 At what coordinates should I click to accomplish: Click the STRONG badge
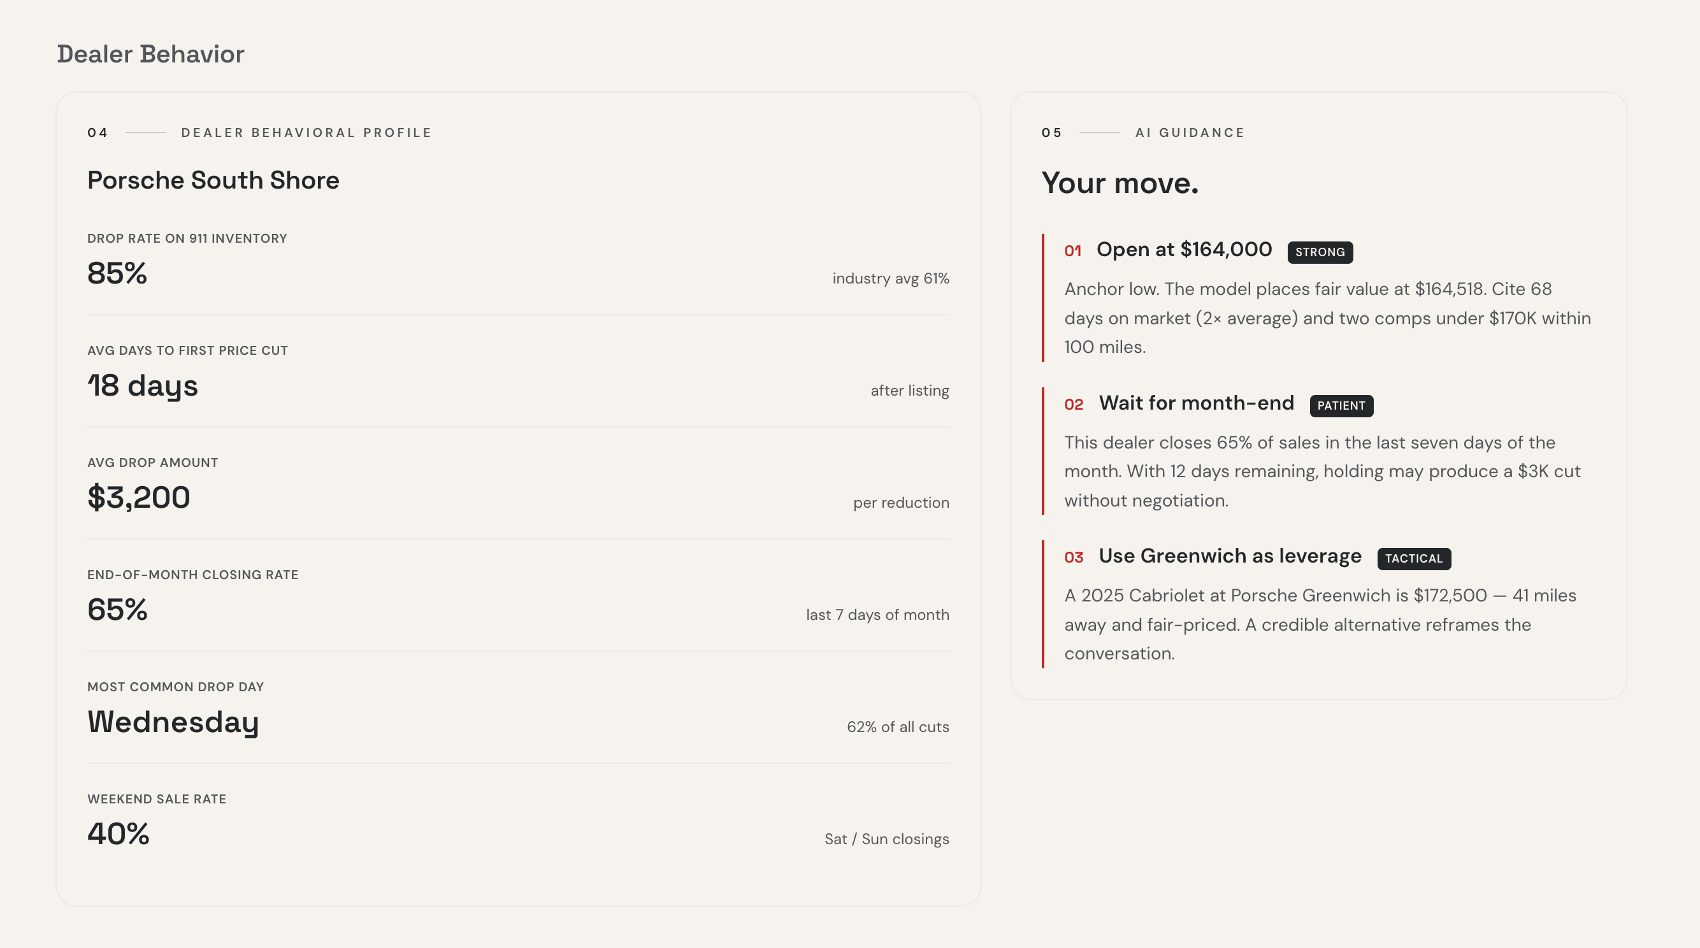[x=1320, y=252]
